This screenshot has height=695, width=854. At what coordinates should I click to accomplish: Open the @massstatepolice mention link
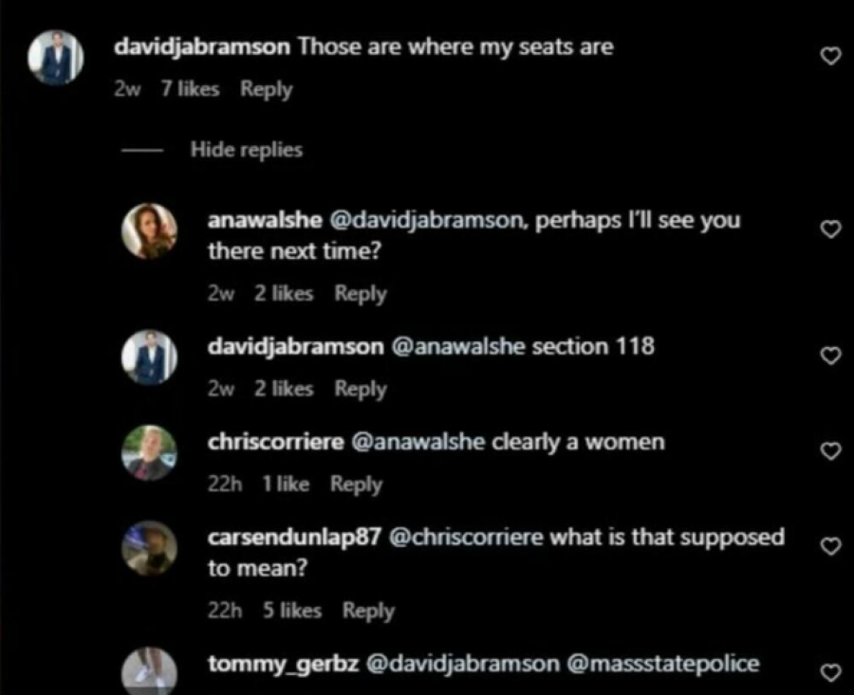(663, 664)
